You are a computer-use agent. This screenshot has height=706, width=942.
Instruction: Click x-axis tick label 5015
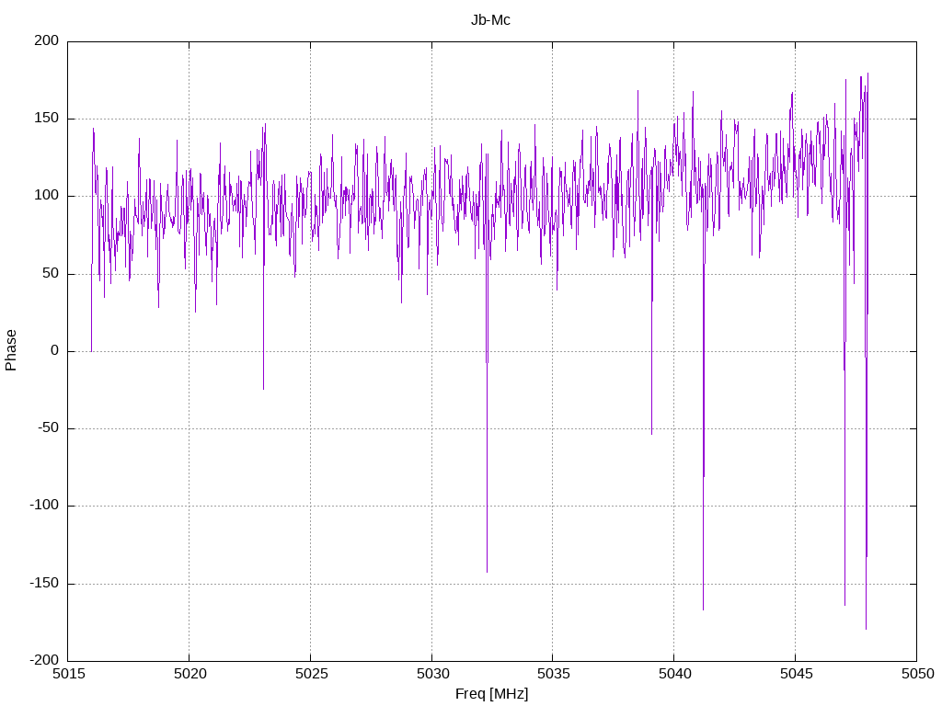[x=68, y=674]
